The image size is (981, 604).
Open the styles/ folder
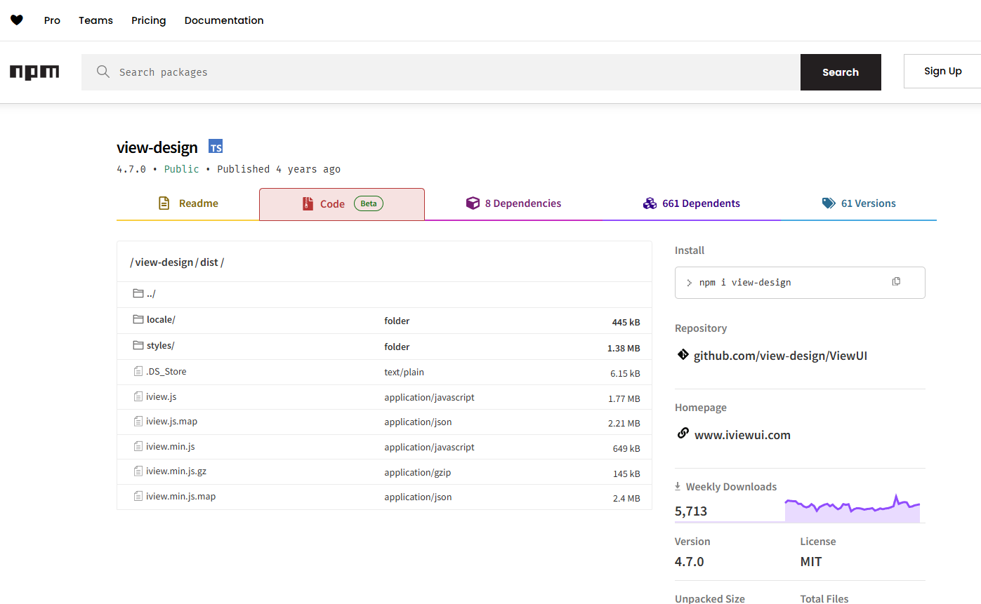(x=160, y=346)
